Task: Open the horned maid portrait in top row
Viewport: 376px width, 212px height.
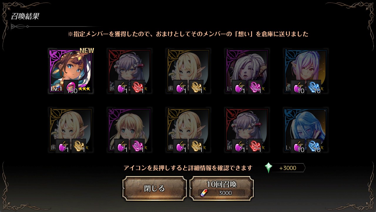Action: point(129,71)
